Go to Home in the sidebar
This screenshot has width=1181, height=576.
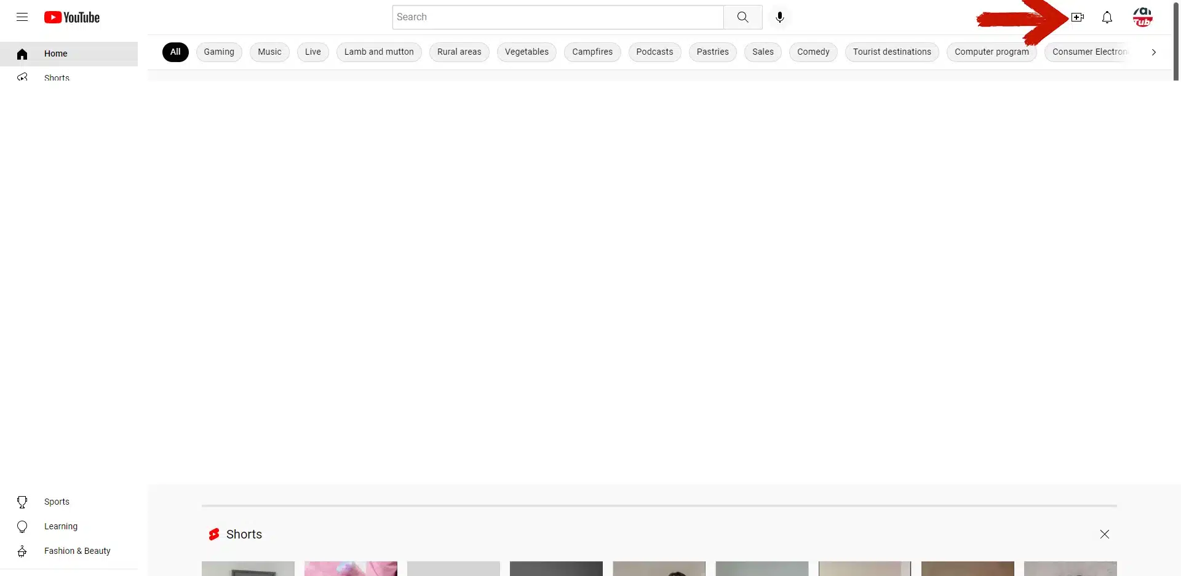point(55,54)
